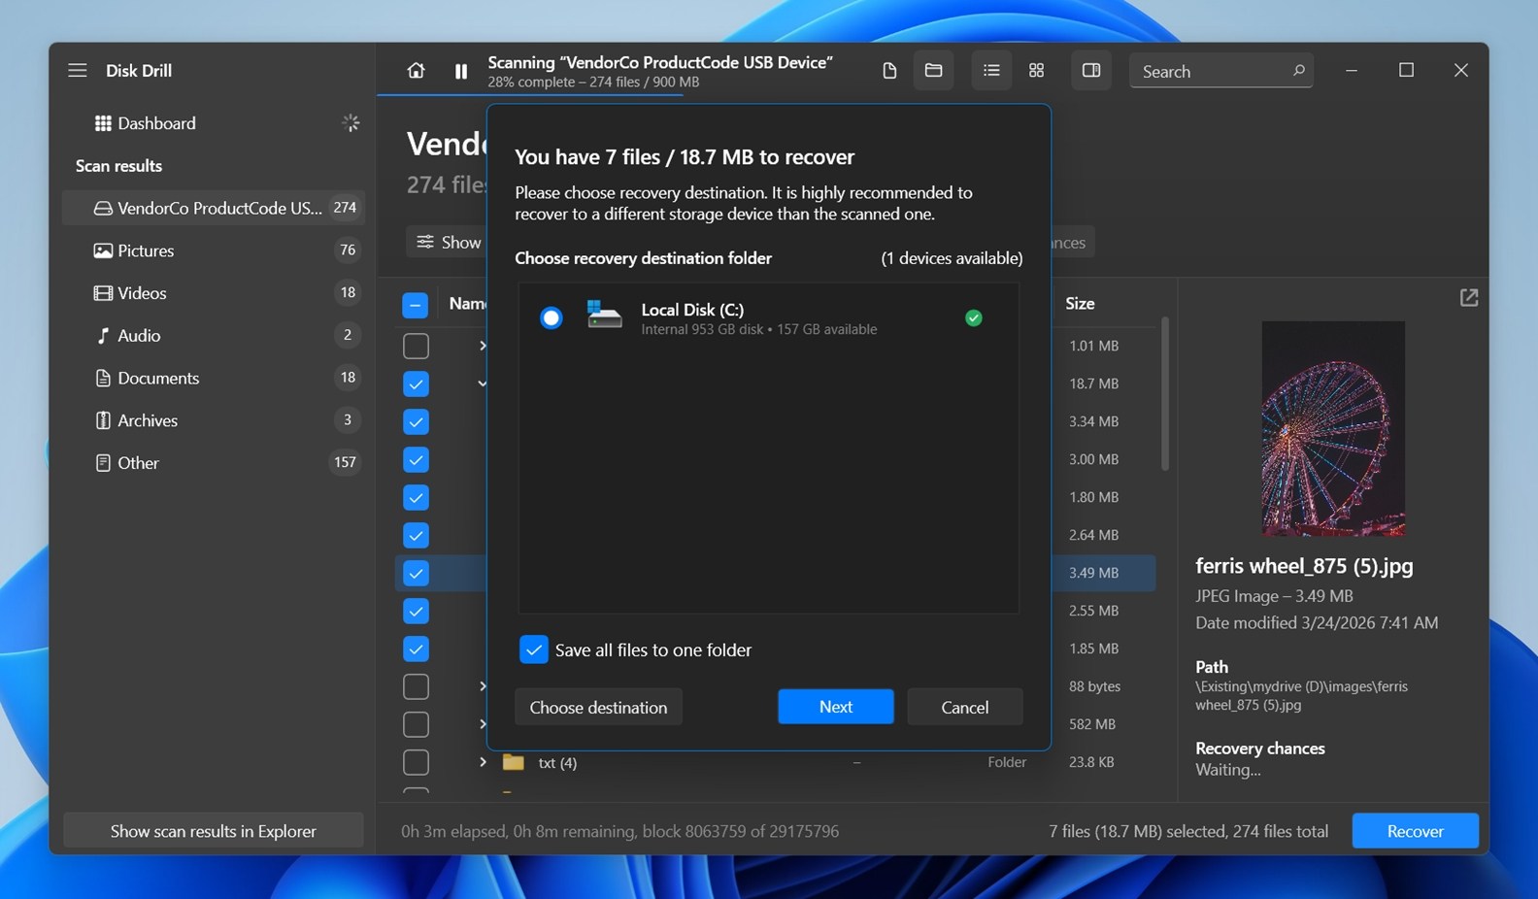Open Dashboard in the sidebar
Screen dimensions: 1538x899
tap(214, 123)
